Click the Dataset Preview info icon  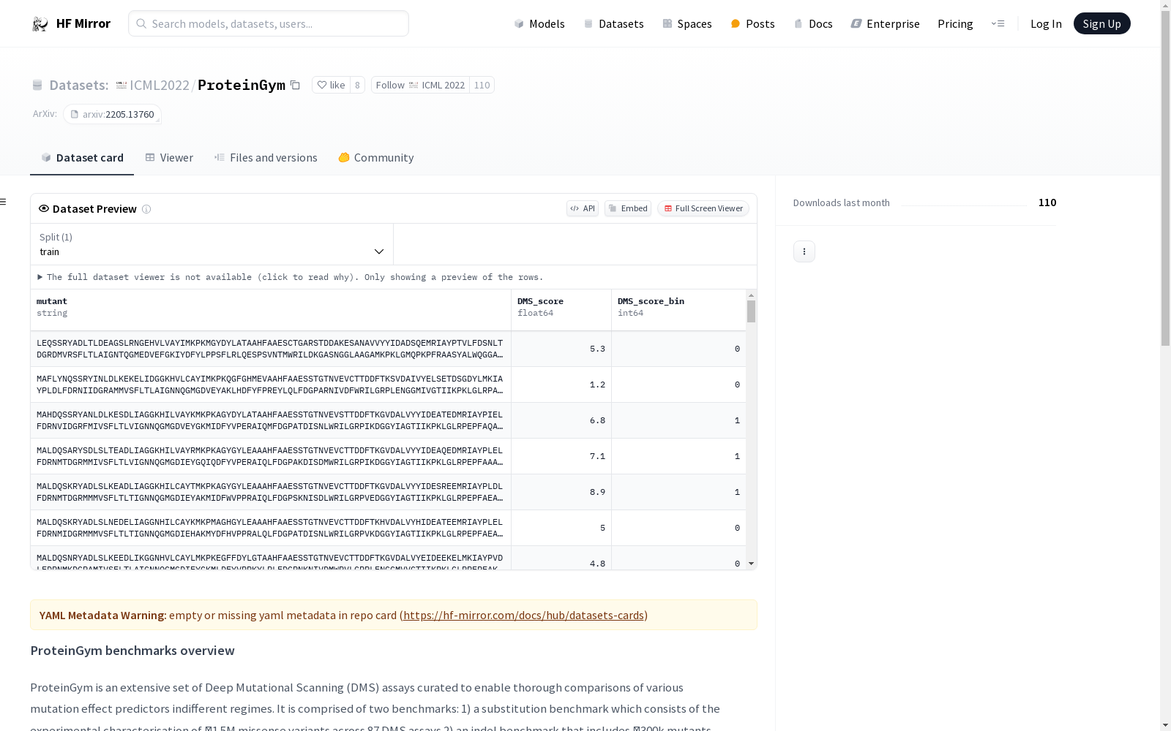click(146, 209)
